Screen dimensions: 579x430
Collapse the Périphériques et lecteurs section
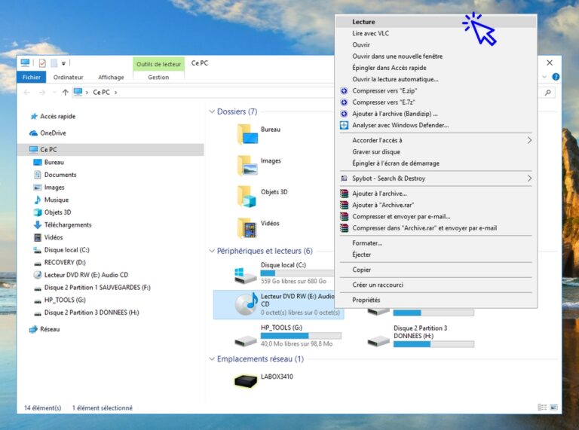[x=212, y=251]
